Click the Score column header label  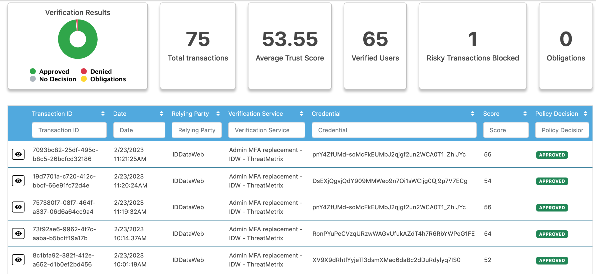(491, 114)
